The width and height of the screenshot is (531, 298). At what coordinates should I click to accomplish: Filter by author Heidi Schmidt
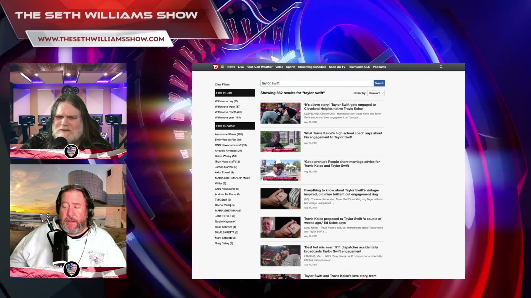pos(225,227)
